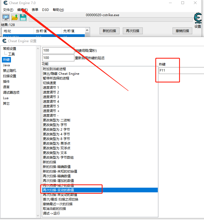
Task: Click the 先前值 column header
Action: (x=73, y=31)
